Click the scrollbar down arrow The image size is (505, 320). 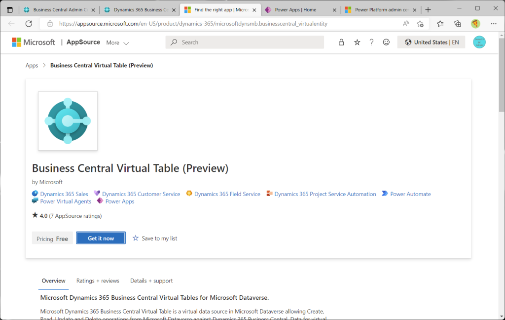(502, 317)
